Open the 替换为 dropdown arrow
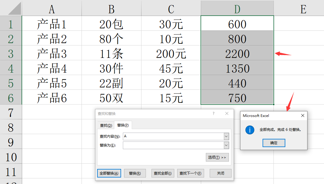324x184 pixels. pyautogui.click(x=226, y=145)
